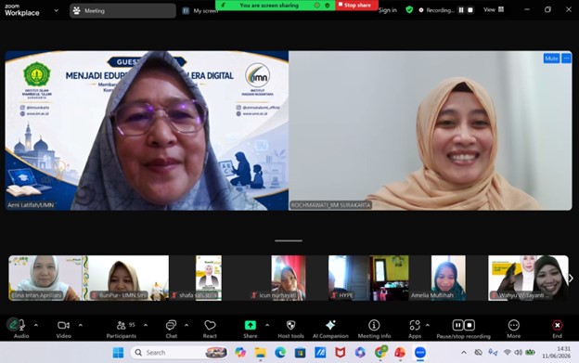Show hidden system tray icons
This screenshot has width=579, height=363.
tap(464, 353)
